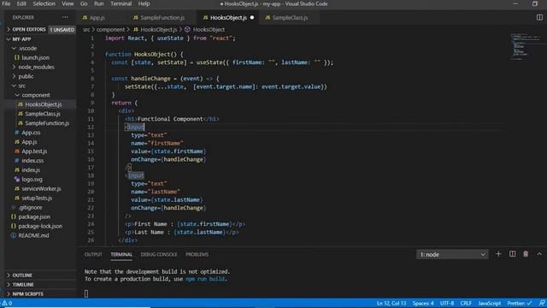547x308 pixels.
Task: Open logo.svg file
Action: pyautogui.click(x=32, y=180)
